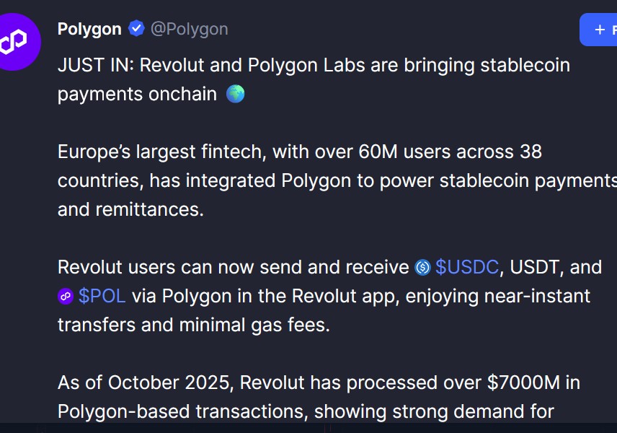Click the word 'USDT'
617x433 pixels.
535,267
